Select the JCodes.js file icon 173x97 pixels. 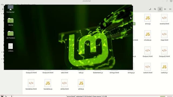coord(148,34)
